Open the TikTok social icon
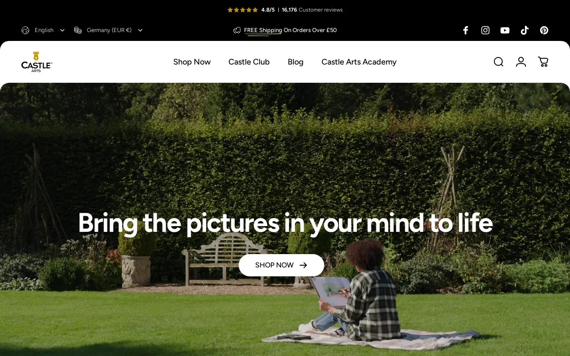 point(525,30)
